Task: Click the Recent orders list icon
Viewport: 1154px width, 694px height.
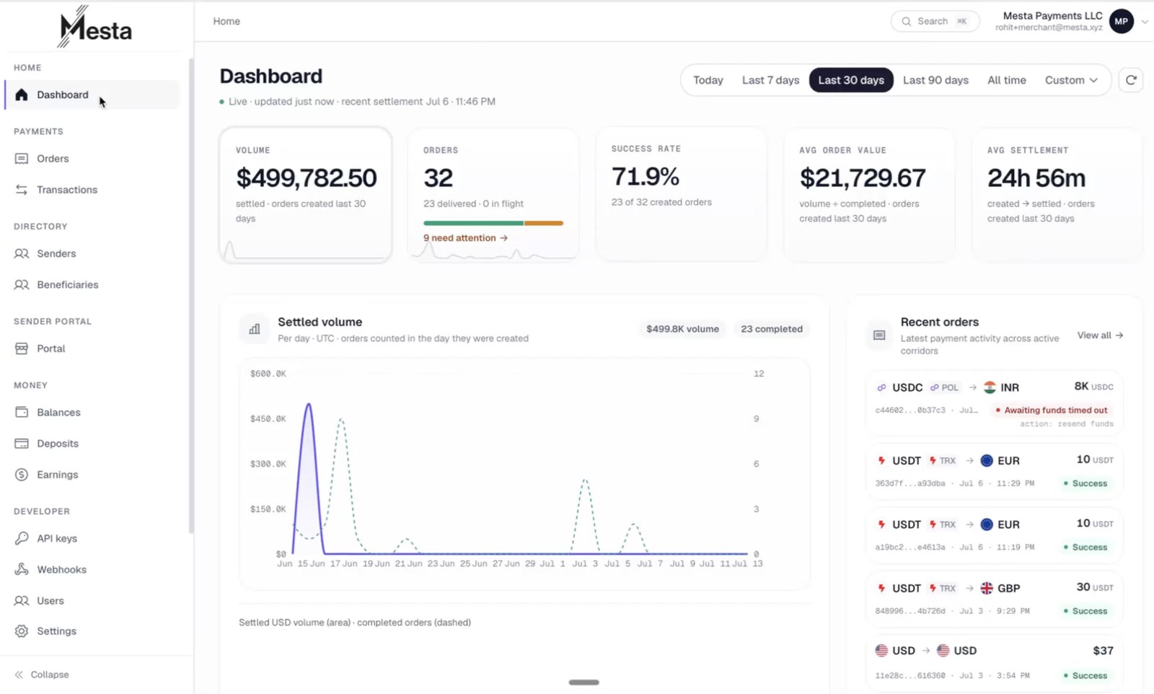Action: [x=879, y=335]
